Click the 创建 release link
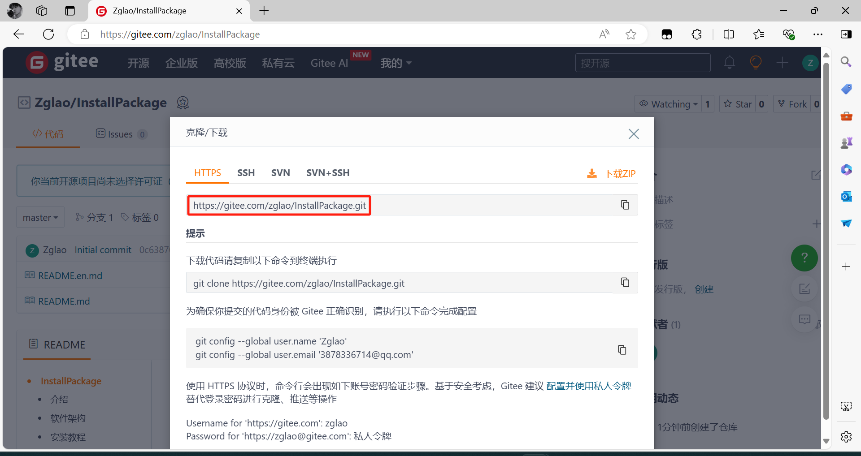 click(704, 289)
